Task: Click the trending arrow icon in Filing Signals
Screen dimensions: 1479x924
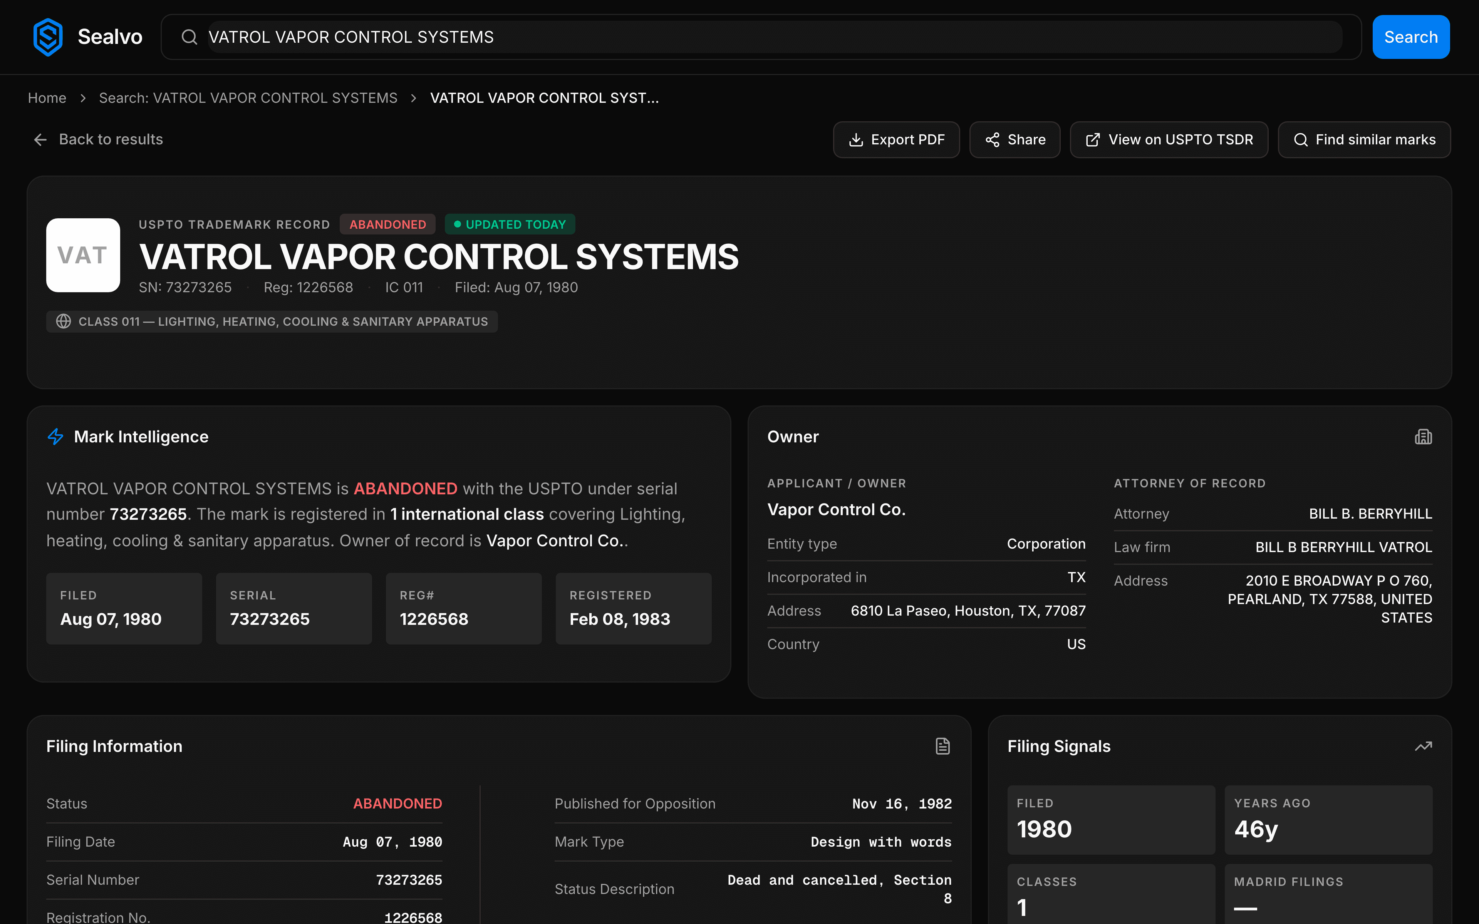Action: (x=1424, y=746)
